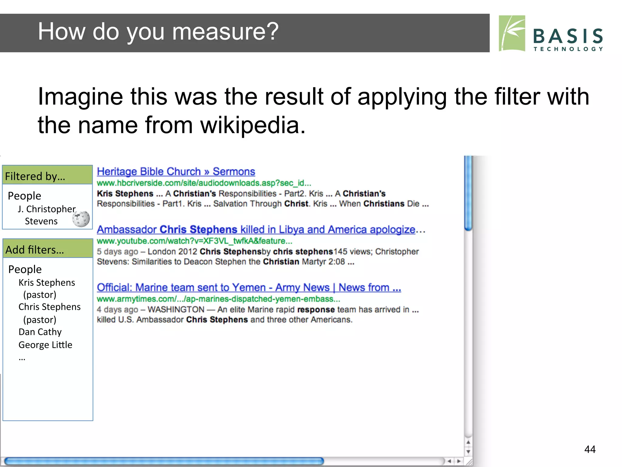Click the Wikipedia globe icon beside J. Christopher Stevens
The image size is (622, 467).
[x=81, y=219]
